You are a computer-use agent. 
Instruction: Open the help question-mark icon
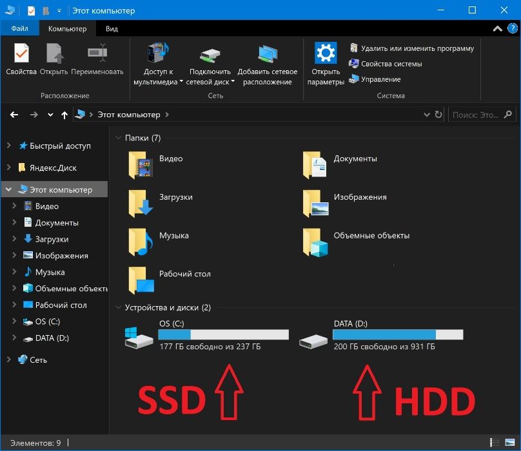[x=513, y=28]
